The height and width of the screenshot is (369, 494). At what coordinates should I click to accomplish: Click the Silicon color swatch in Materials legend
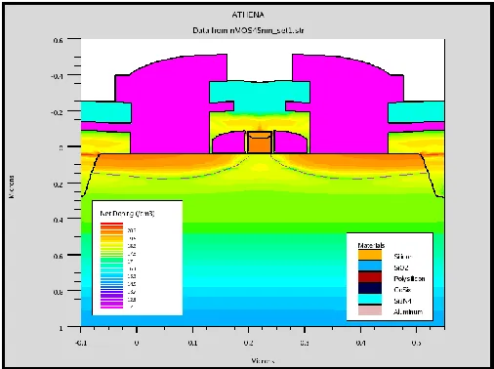pyautogui.click(x=370, y=255)
